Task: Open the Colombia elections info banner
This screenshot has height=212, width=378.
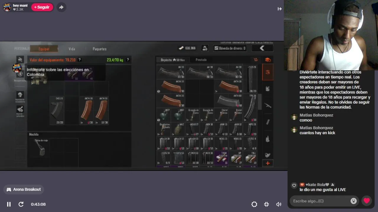Action: pyautogui.click(x=58, y=72)
